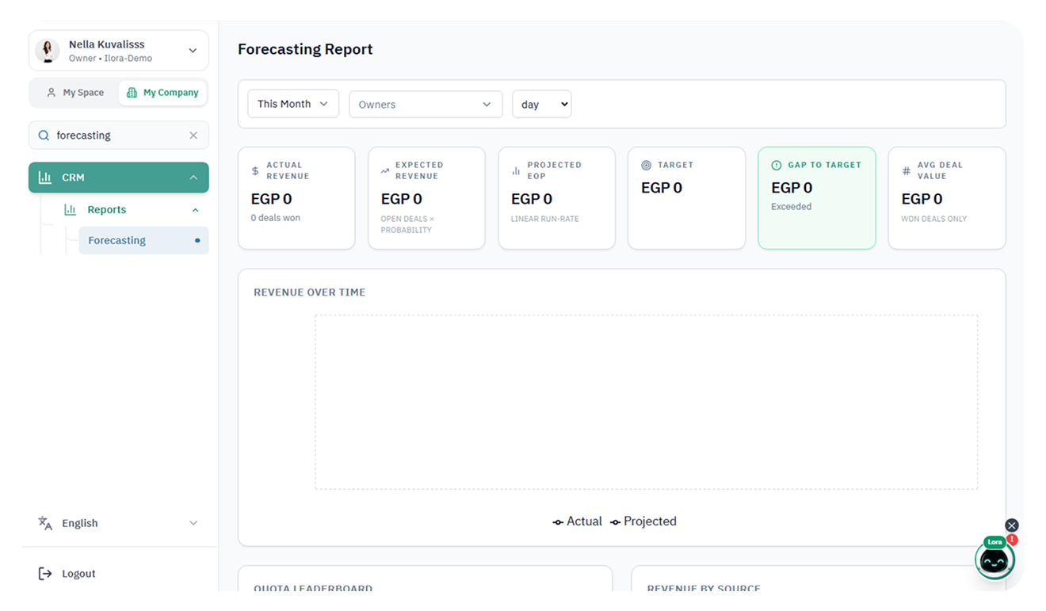Screen dimensions: 1046x611
Task: Collapse the Reports submenu chevron
Action: pos(195,210)
